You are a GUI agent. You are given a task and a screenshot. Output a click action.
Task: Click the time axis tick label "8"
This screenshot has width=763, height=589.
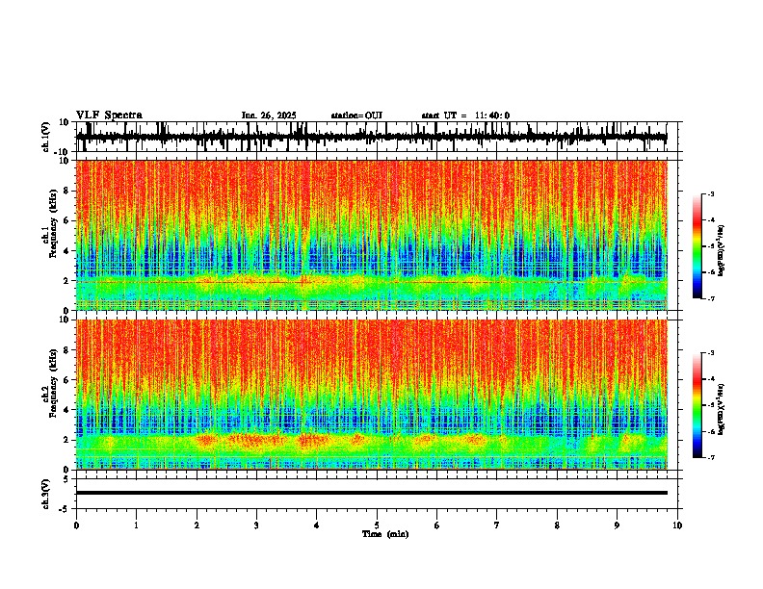click(557, 525)
